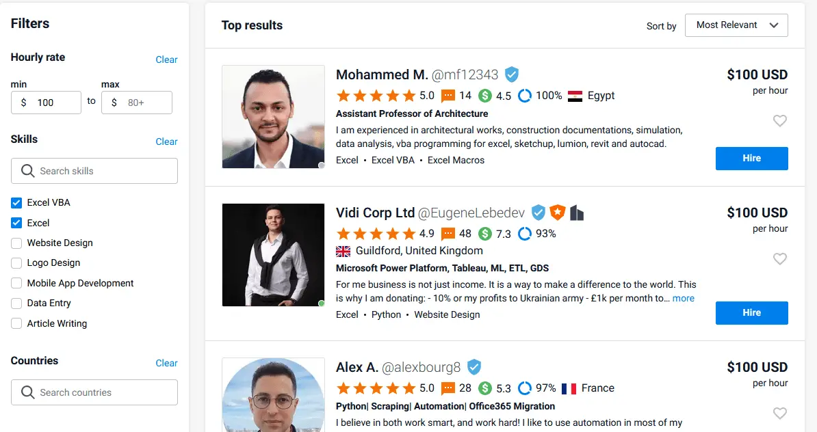The image size is (817, 432).
Task: Click the Search skills input field
Action: pyautogui.click(x=94, y=171)
